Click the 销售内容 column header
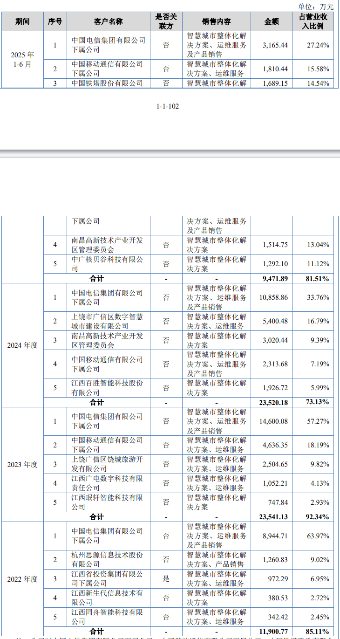The image size is (340, 639). tap(216, 21)
